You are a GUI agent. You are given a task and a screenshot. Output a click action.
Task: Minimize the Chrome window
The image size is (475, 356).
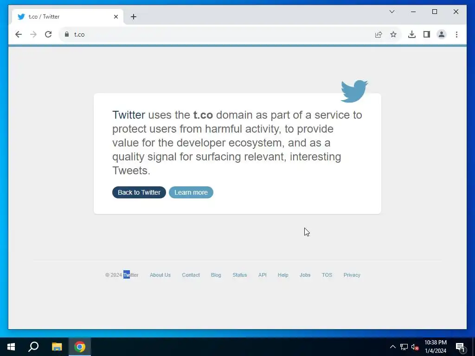(x=413, y=12)
